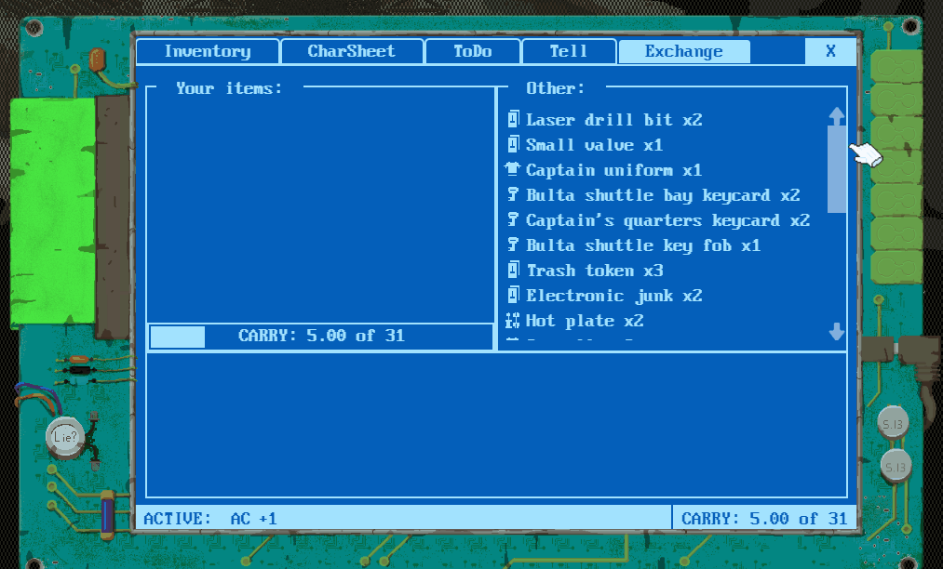The image size is (943, 569).
Task: Switch to the ToDo tab
Action: coord(472,51)
